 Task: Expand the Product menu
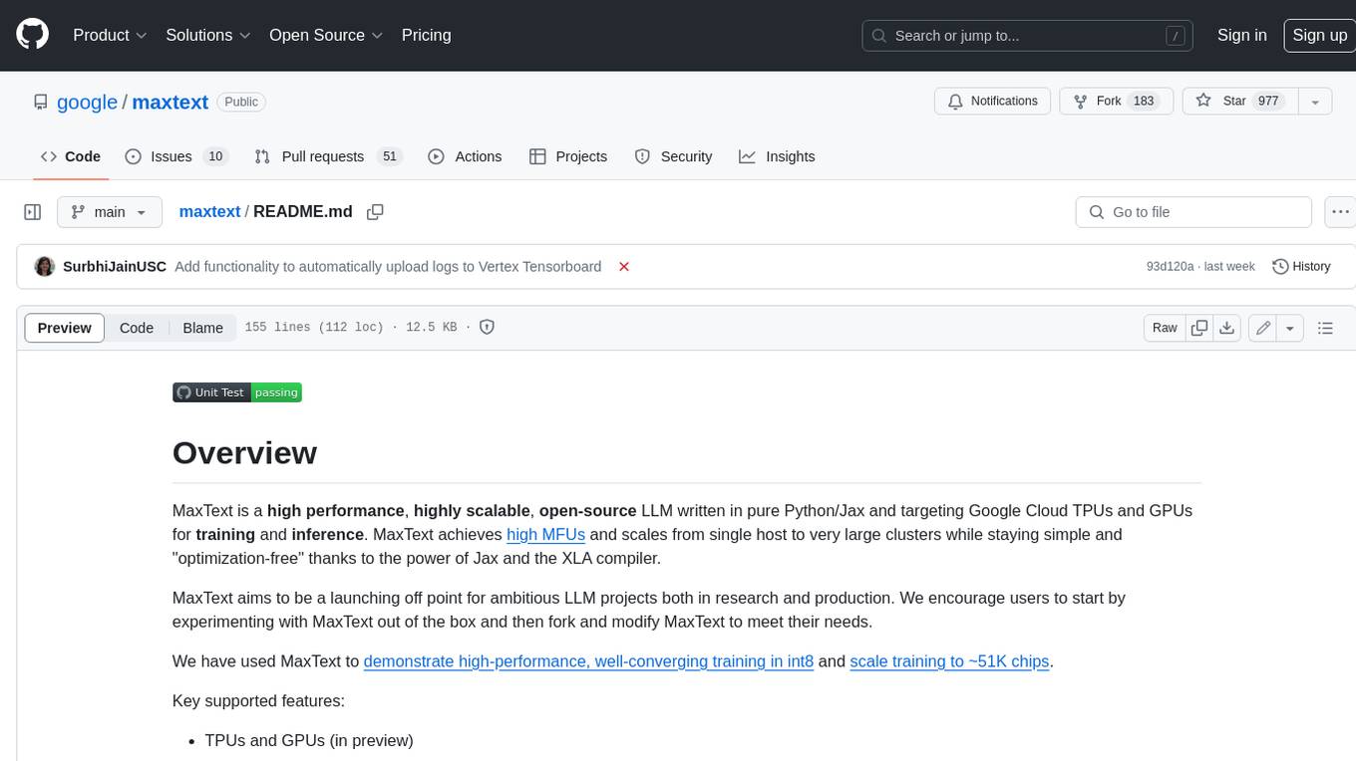110,35
